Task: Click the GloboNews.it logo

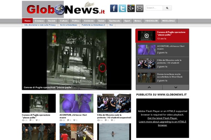Action: point(63,9)
